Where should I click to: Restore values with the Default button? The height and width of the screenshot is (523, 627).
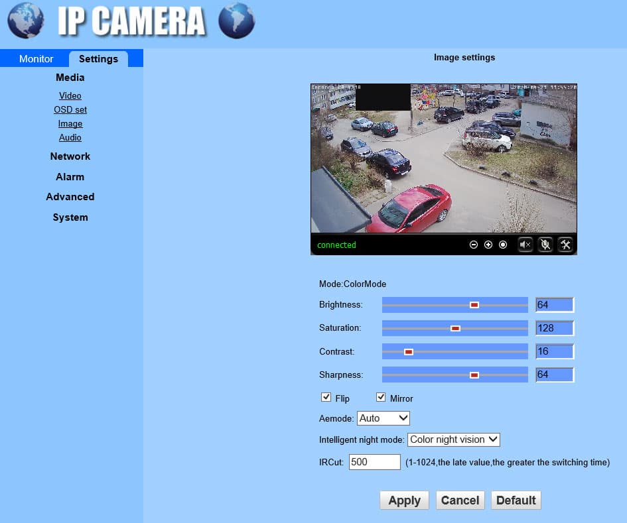516,500
